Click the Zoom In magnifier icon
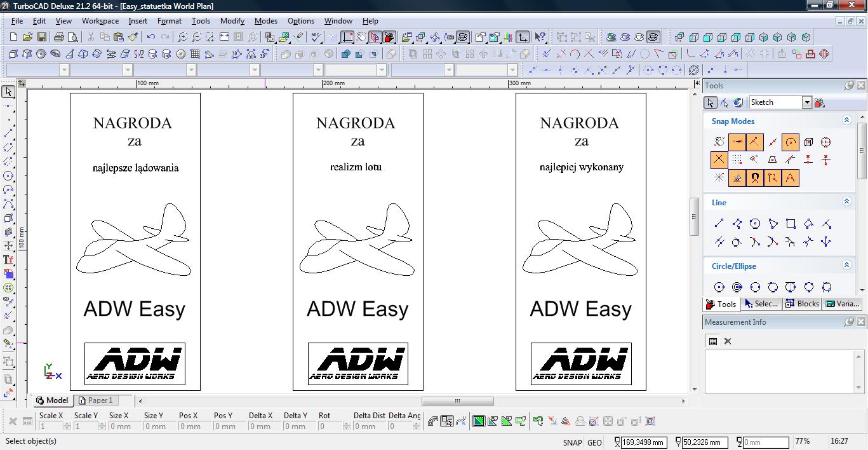 (183, 37)
